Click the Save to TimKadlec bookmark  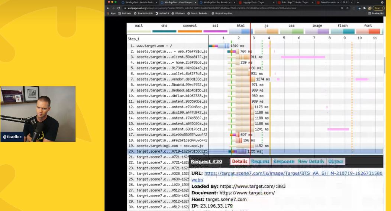[x=198, y=13]
